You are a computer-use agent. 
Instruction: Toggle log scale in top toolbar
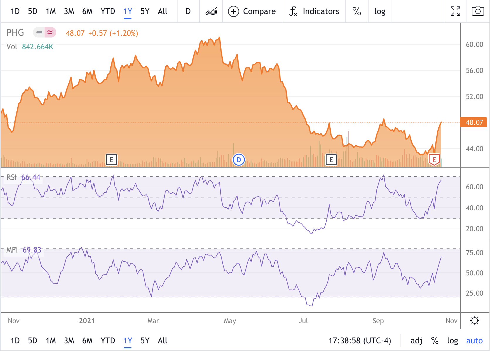coord(380,11)
